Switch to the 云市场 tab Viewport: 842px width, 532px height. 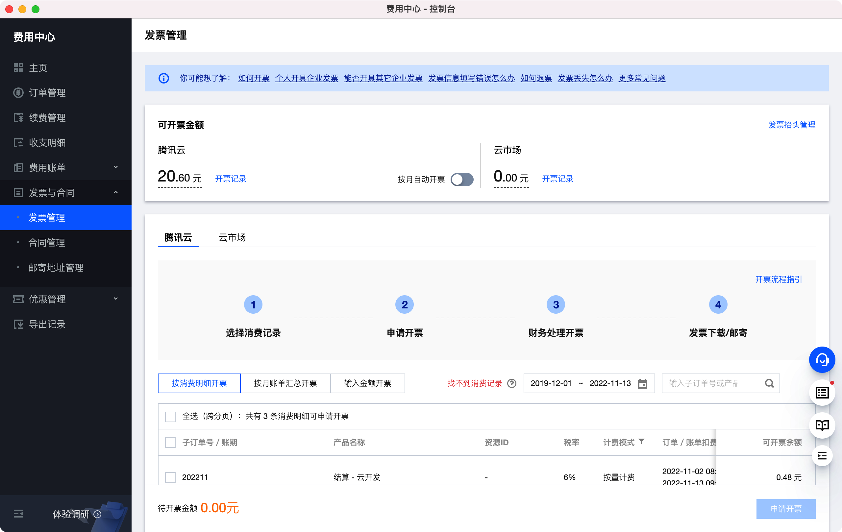[x=232, y=237]
